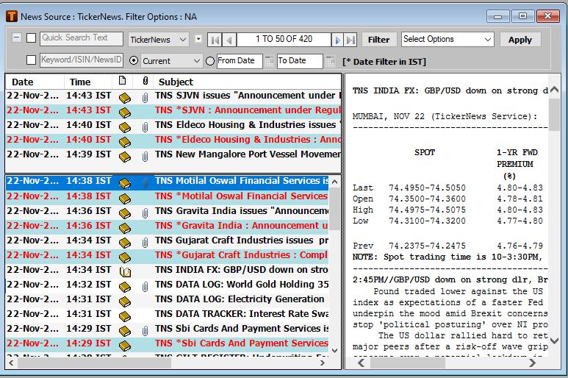The height and width of the screenshot is (378, 568).
Task: Click article pane horizontal scroll right arrow
Action: point(532,363)
